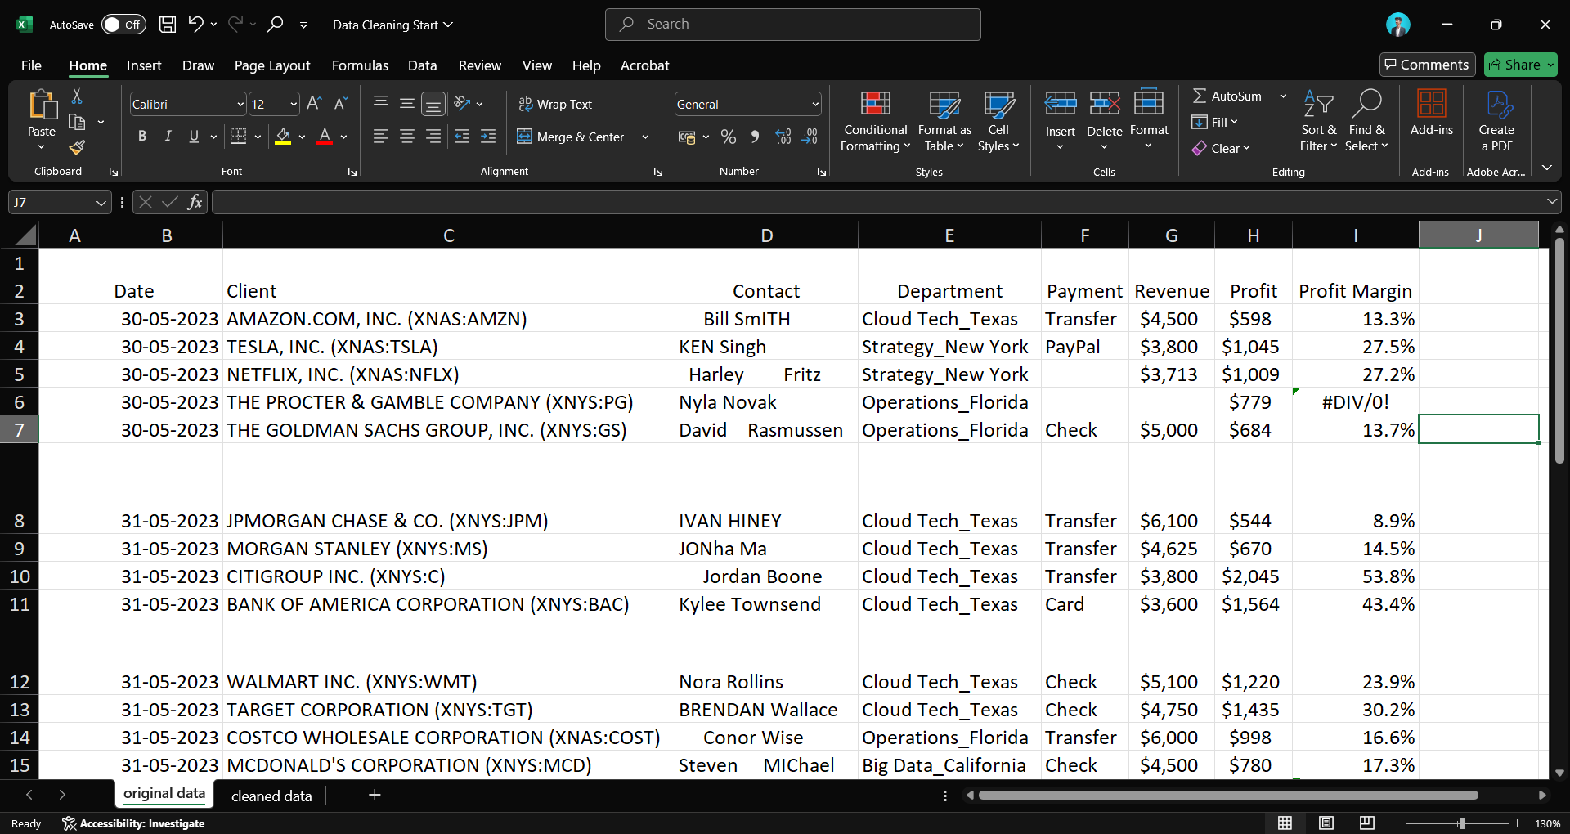This screenshot has width=1570, height=834.
Task: Toggle Align Left button
Action: click(381, 137)
